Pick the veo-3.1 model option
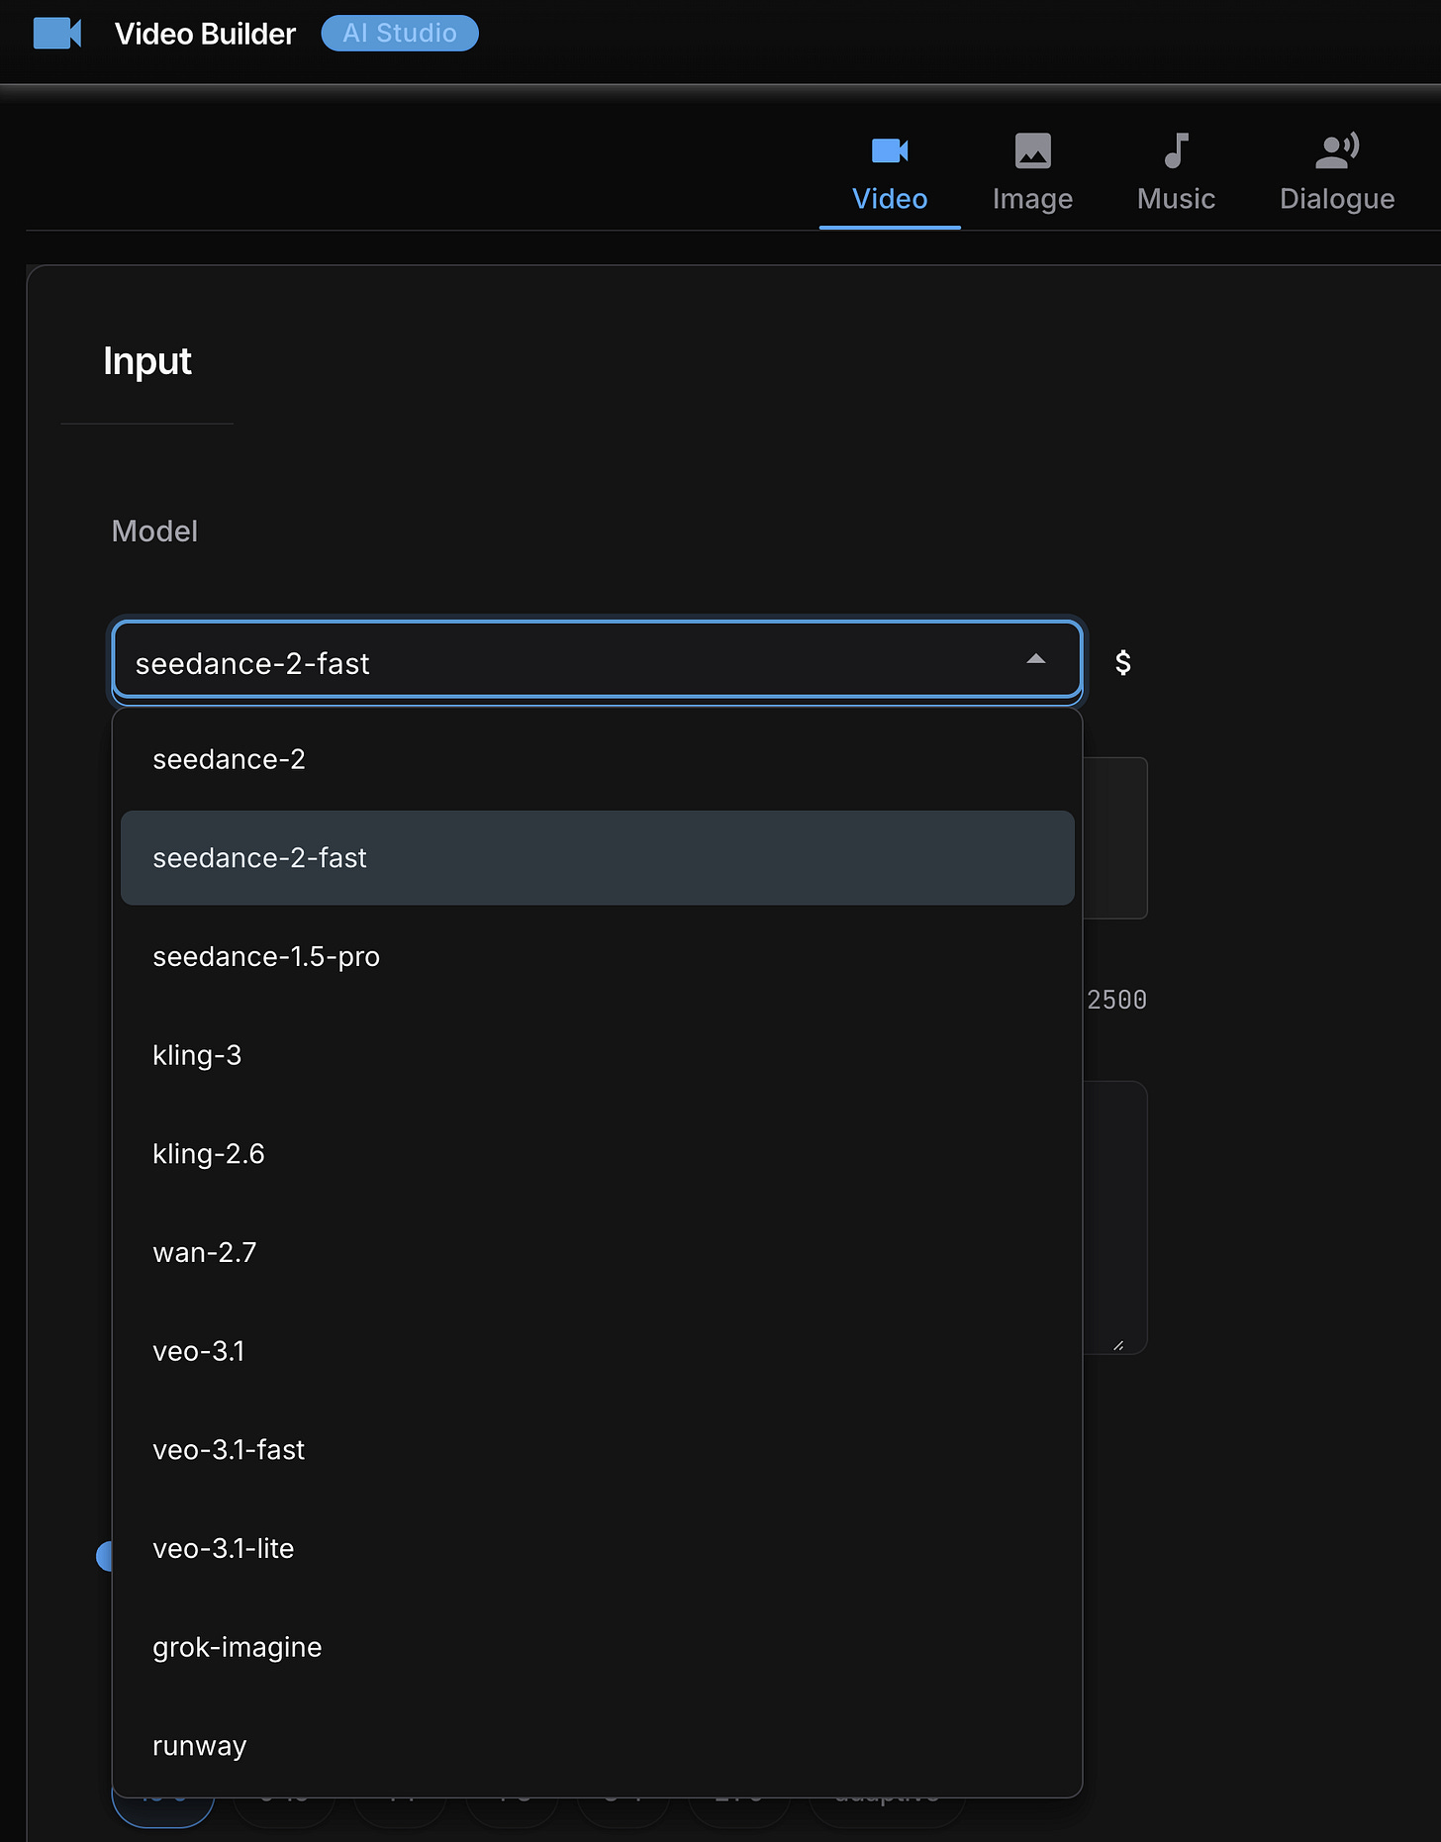 pos(597,1351)
